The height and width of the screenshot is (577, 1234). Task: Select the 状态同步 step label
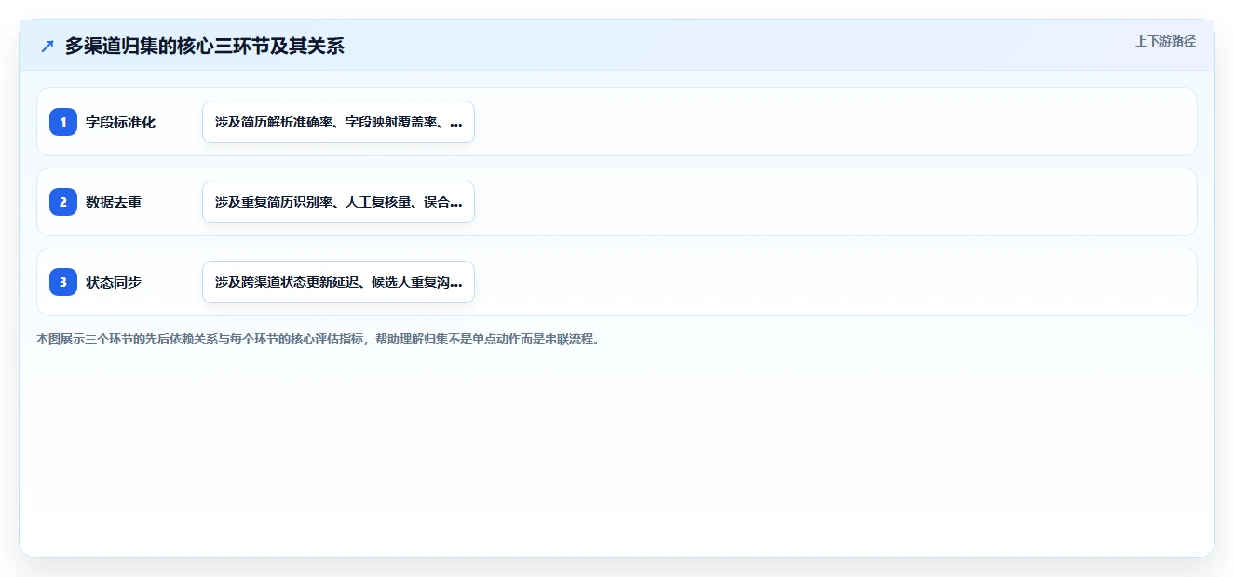pos(114,283)
